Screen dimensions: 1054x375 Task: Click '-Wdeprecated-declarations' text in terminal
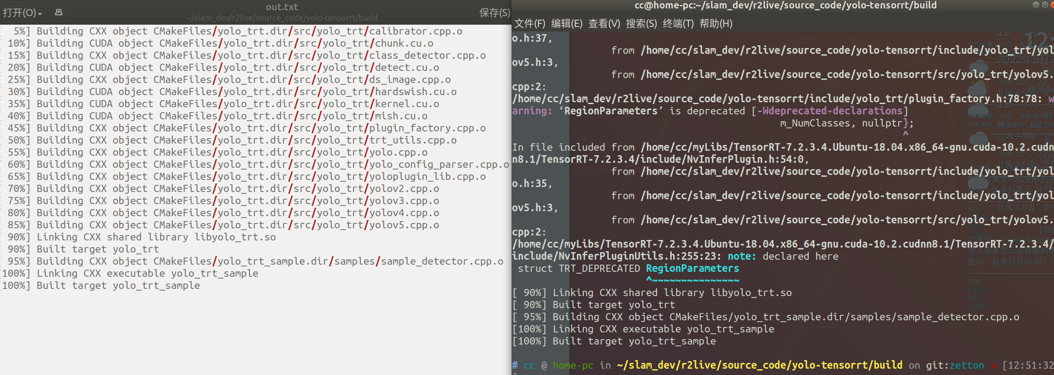(830, 111)
